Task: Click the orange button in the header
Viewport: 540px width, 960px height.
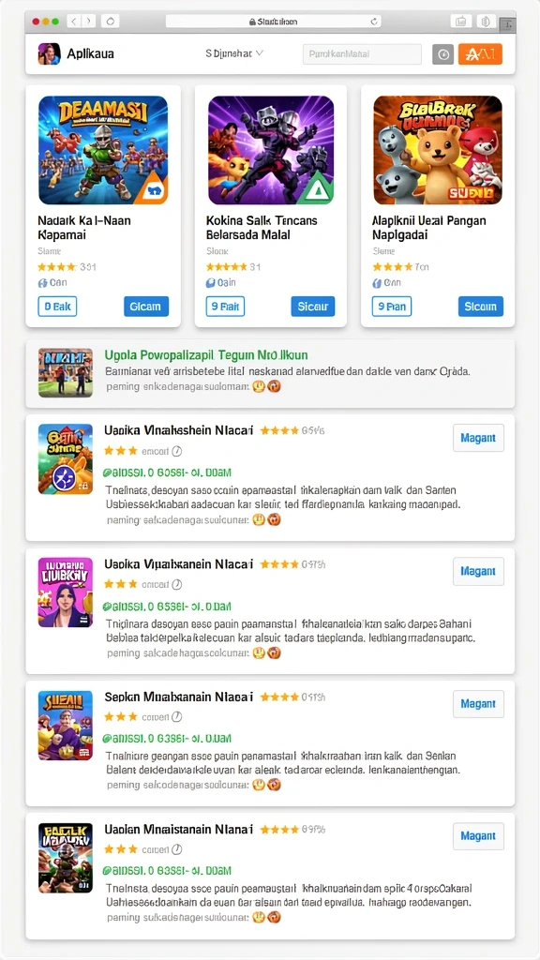Action: tap(480, 54)
